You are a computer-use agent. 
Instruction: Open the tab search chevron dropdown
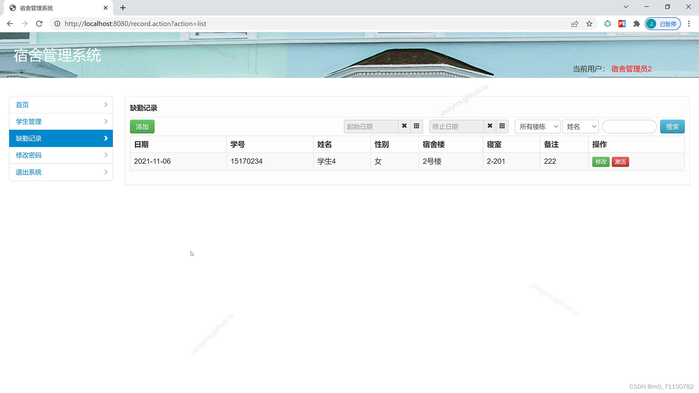tap(626, 7)
